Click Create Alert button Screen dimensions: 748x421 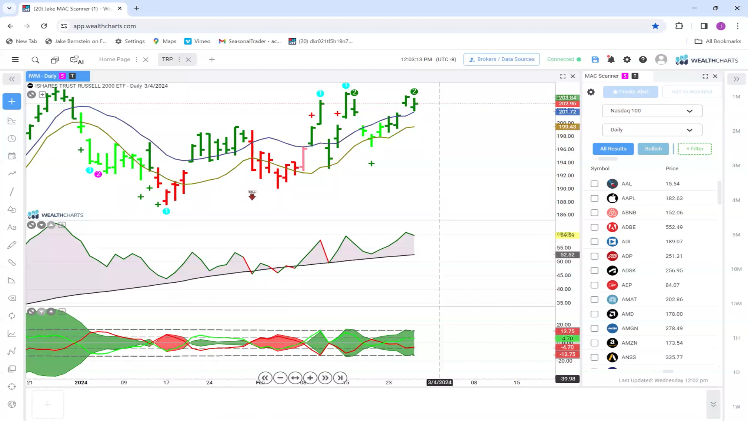tap(631, 92)
